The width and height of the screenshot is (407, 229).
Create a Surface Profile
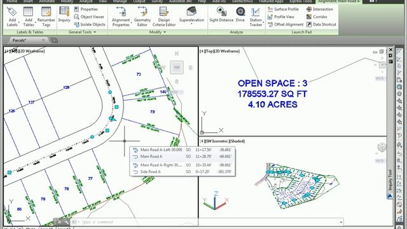pos(283,9)
